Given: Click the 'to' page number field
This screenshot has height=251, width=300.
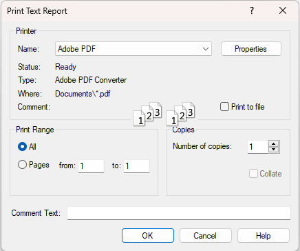Looking at the screenshot, I should click(x=136, y=166).
